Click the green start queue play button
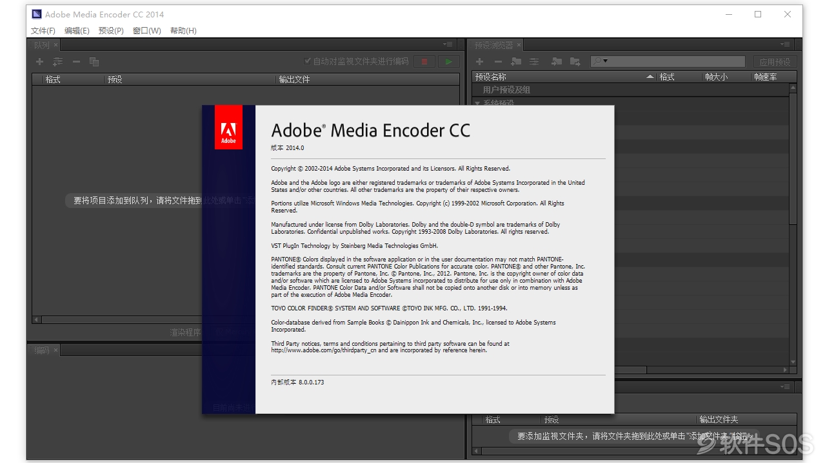Viewport: 825px width, 463px height. click(449, 62)
